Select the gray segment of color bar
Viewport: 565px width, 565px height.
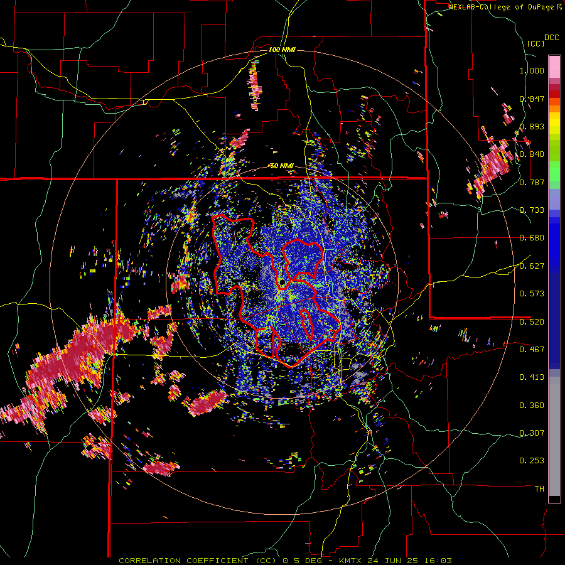tap(554, 436)
